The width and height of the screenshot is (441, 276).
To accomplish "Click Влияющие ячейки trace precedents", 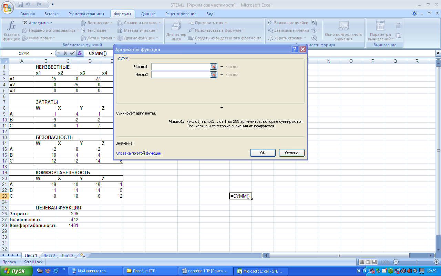I will (288, 23).
